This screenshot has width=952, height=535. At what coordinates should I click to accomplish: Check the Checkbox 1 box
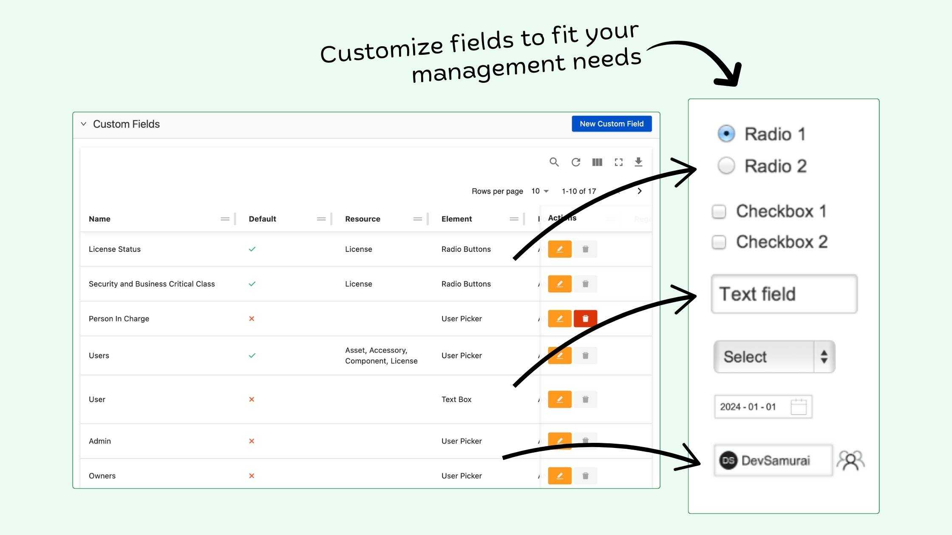(x=719, y=211)
